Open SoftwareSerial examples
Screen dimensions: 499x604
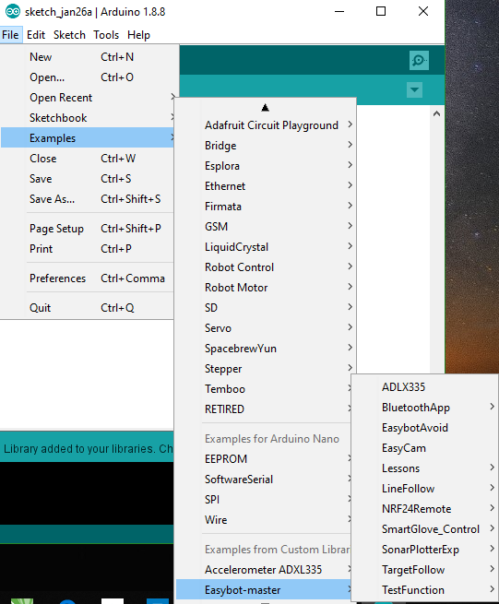point(264,479)
